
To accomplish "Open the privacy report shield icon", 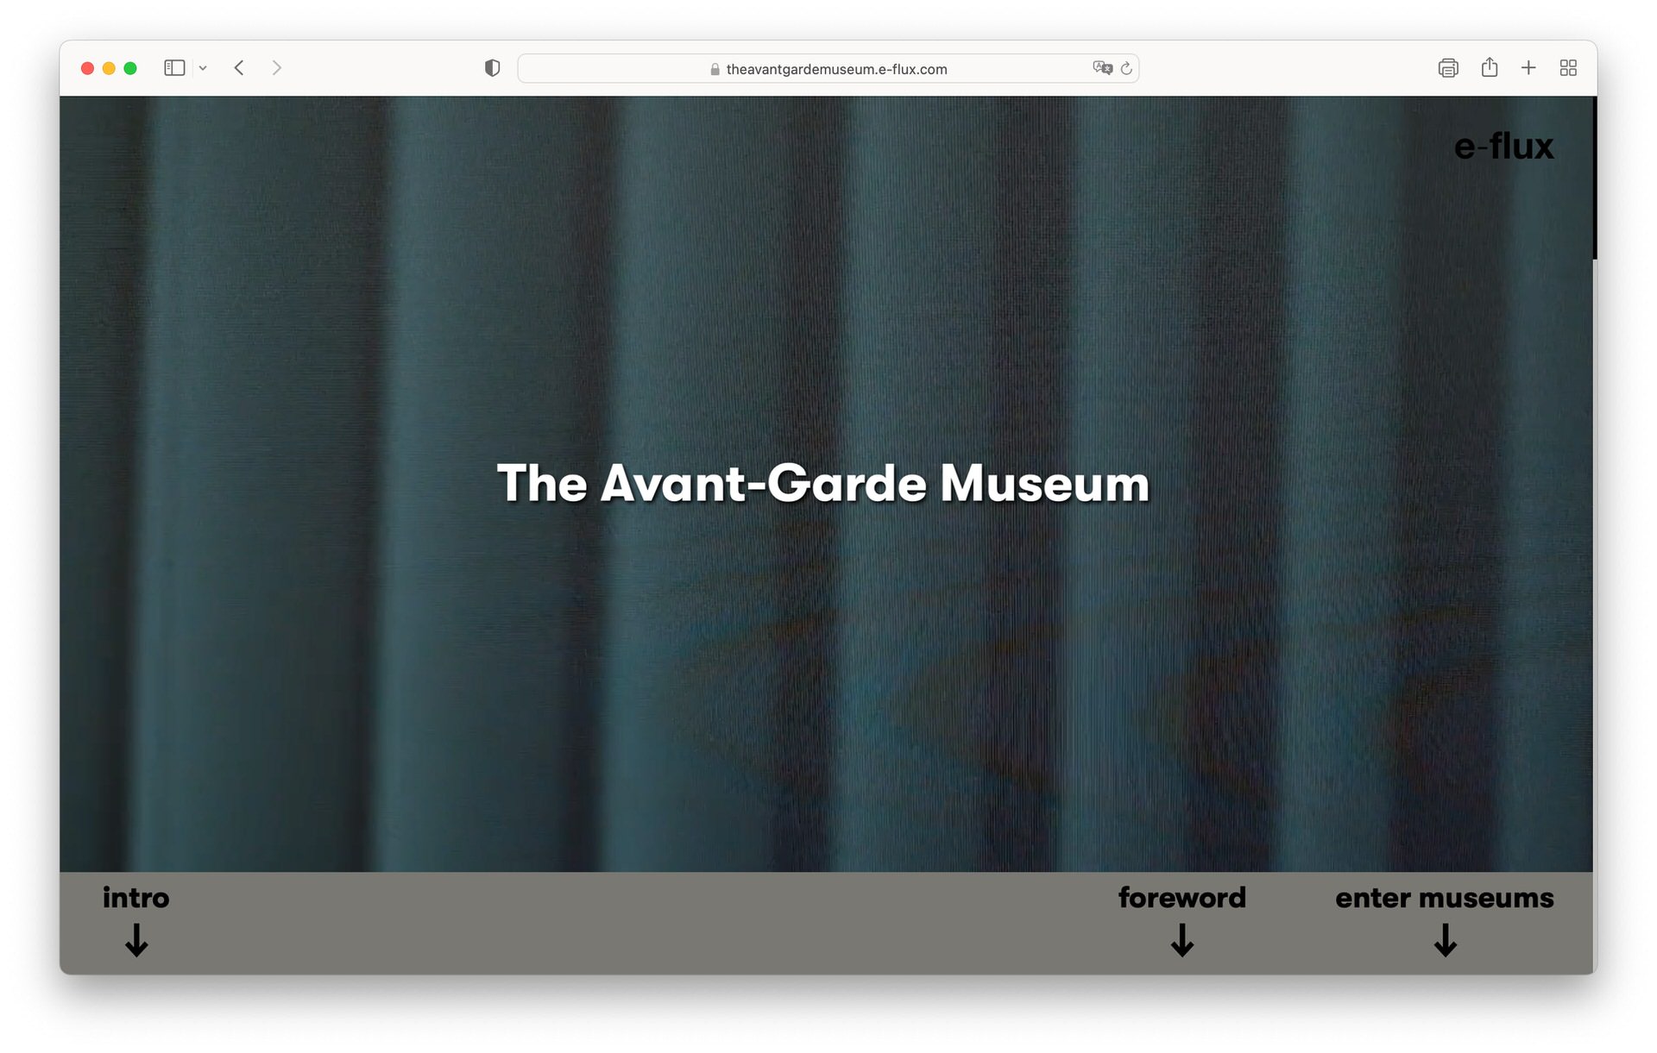I will (x=492, y=68).
